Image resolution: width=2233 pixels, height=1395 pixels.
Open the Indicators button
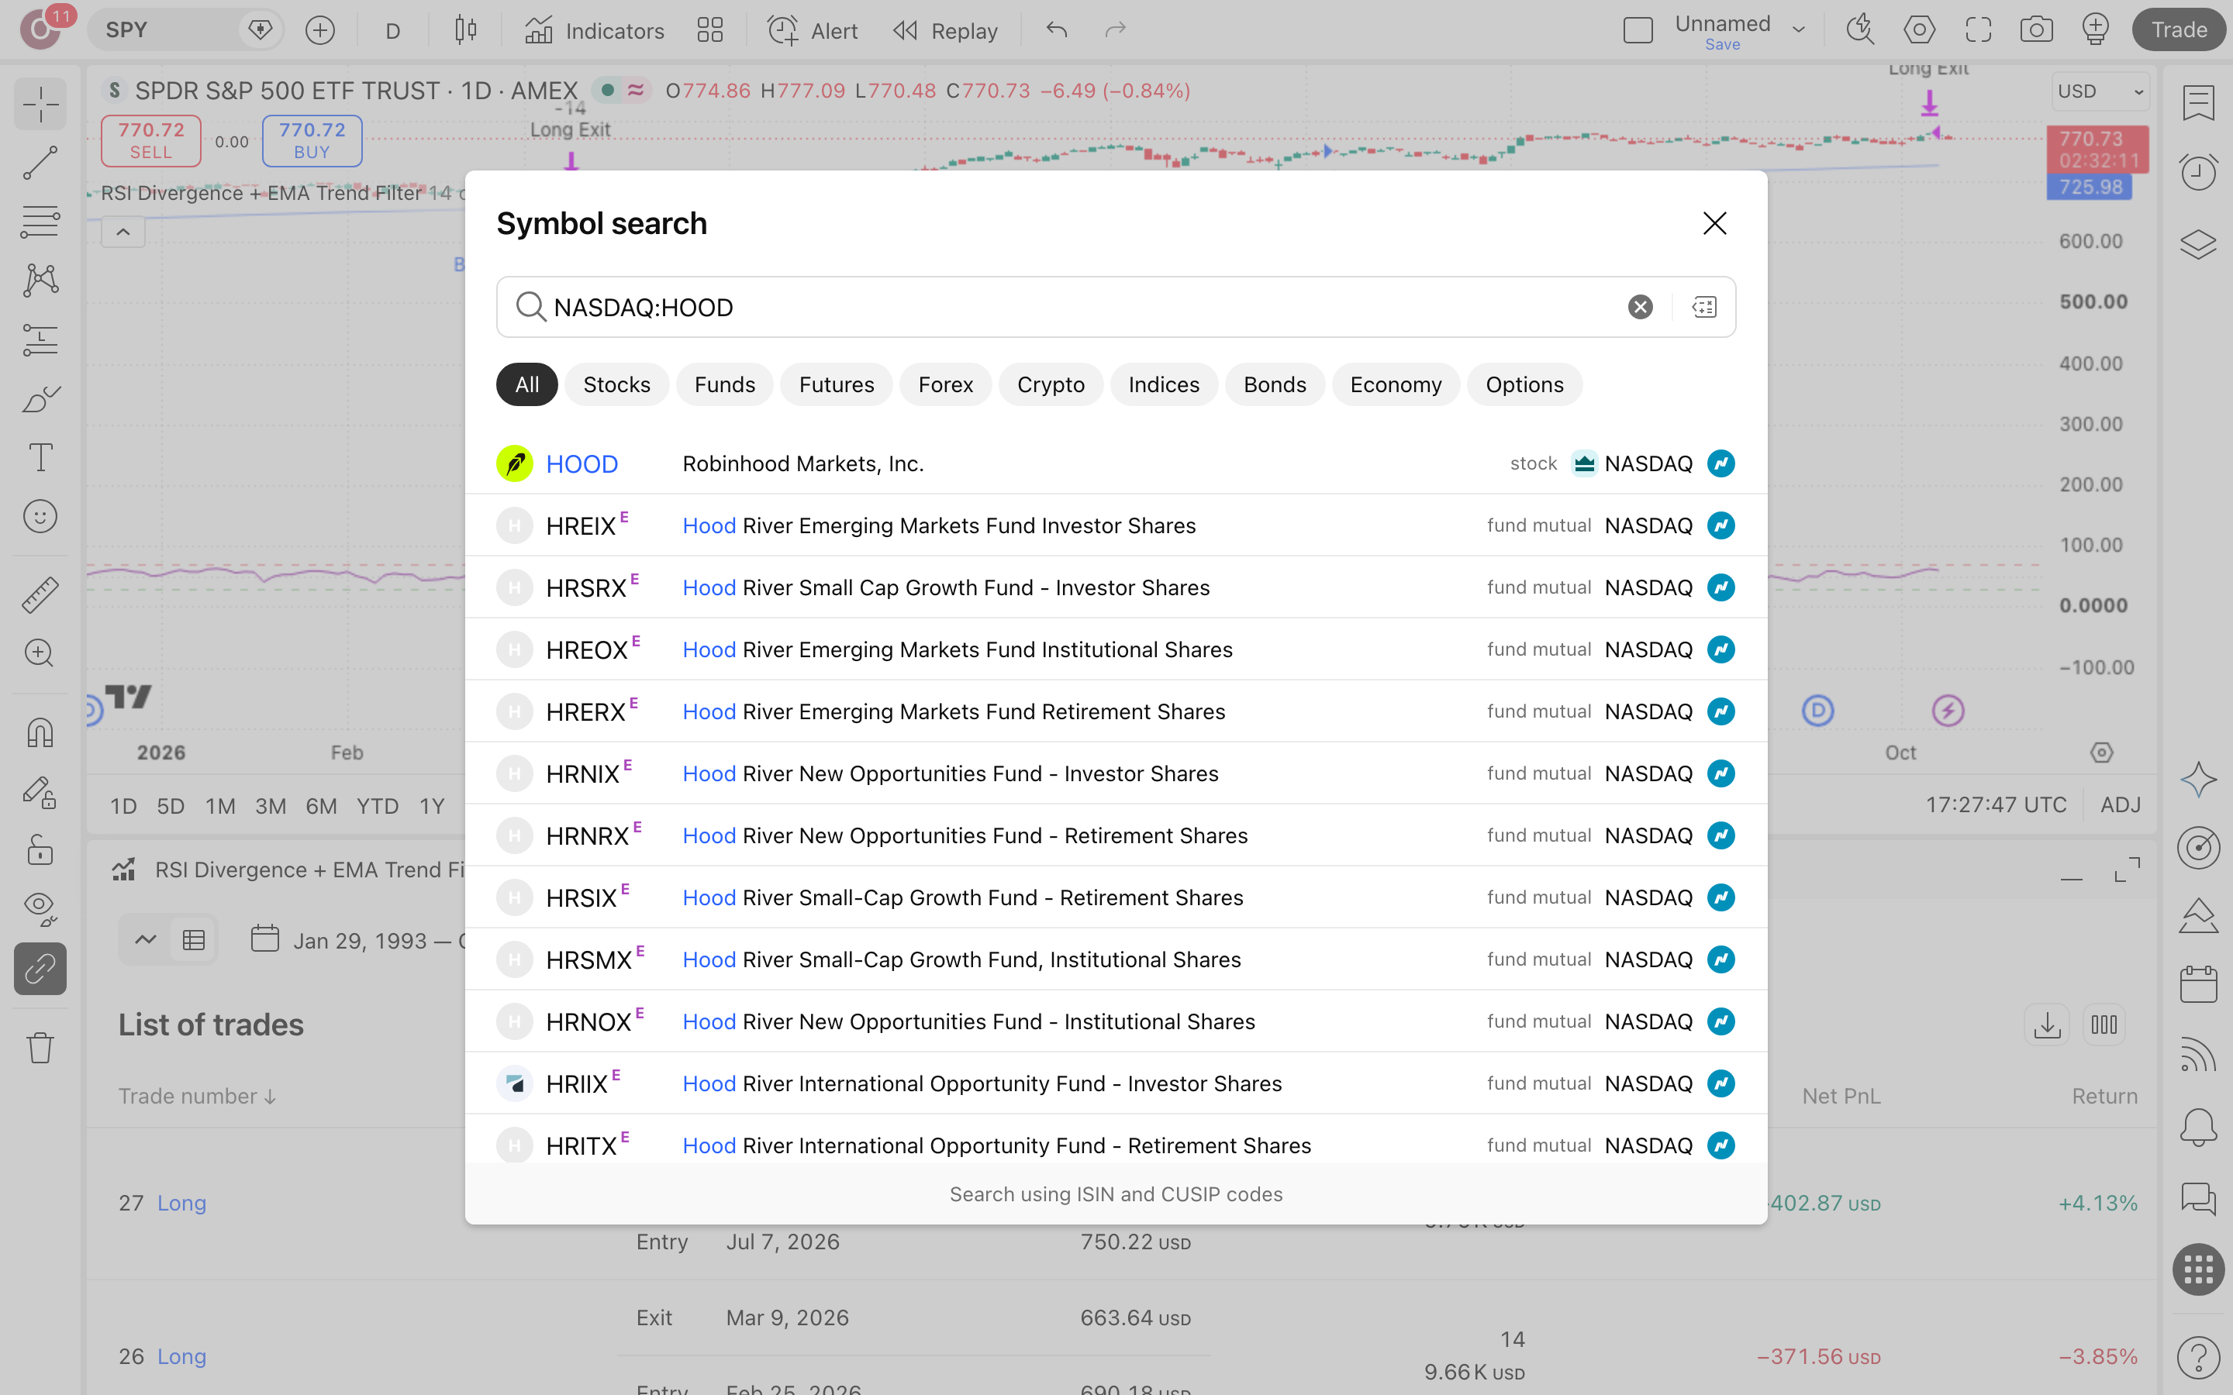(x=594, y=30)
